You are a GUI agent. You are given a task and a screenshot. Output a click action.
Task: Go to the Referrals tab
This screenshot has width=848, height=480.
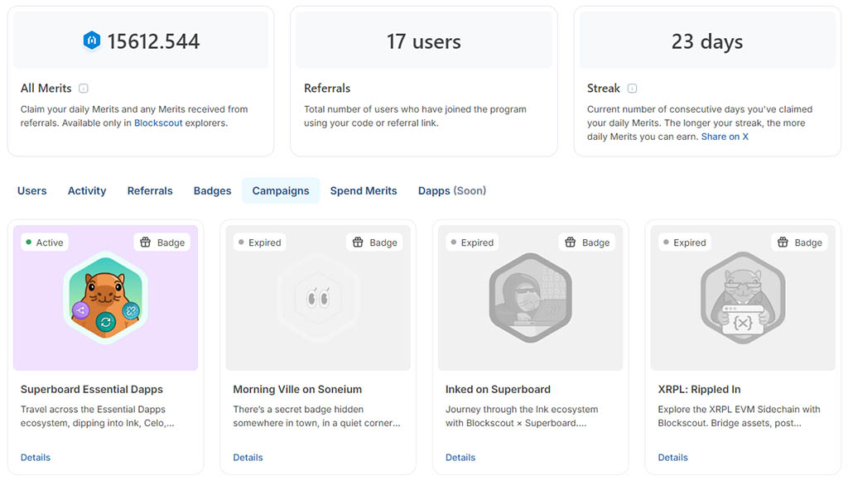(150, 190)
